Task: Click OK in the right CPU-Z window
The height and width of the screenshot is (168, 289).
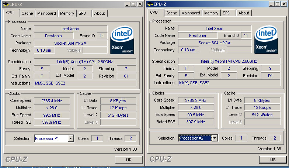Action: [273, 160]
